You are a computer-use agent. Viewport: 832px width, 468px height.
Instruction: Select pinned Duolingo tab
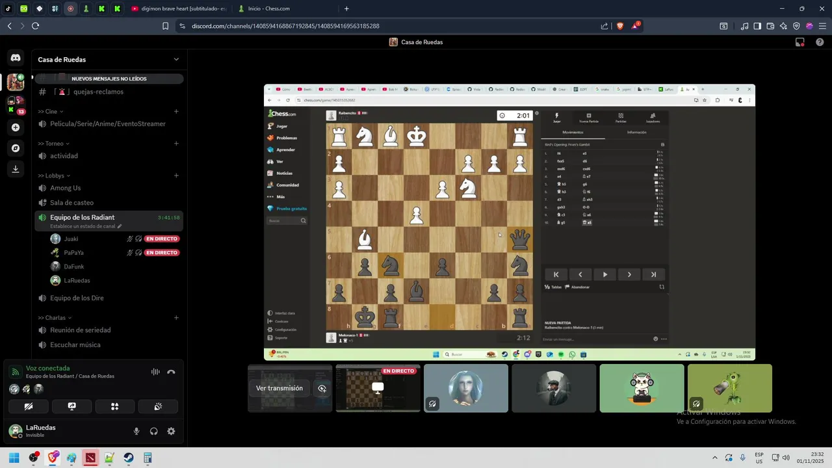point(24,8)
